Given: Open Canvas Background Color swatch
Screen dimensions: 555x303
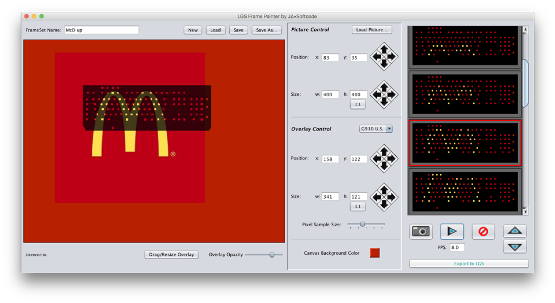Looking at the screenshot, I should pyautogui.click(x=374, y=253).
